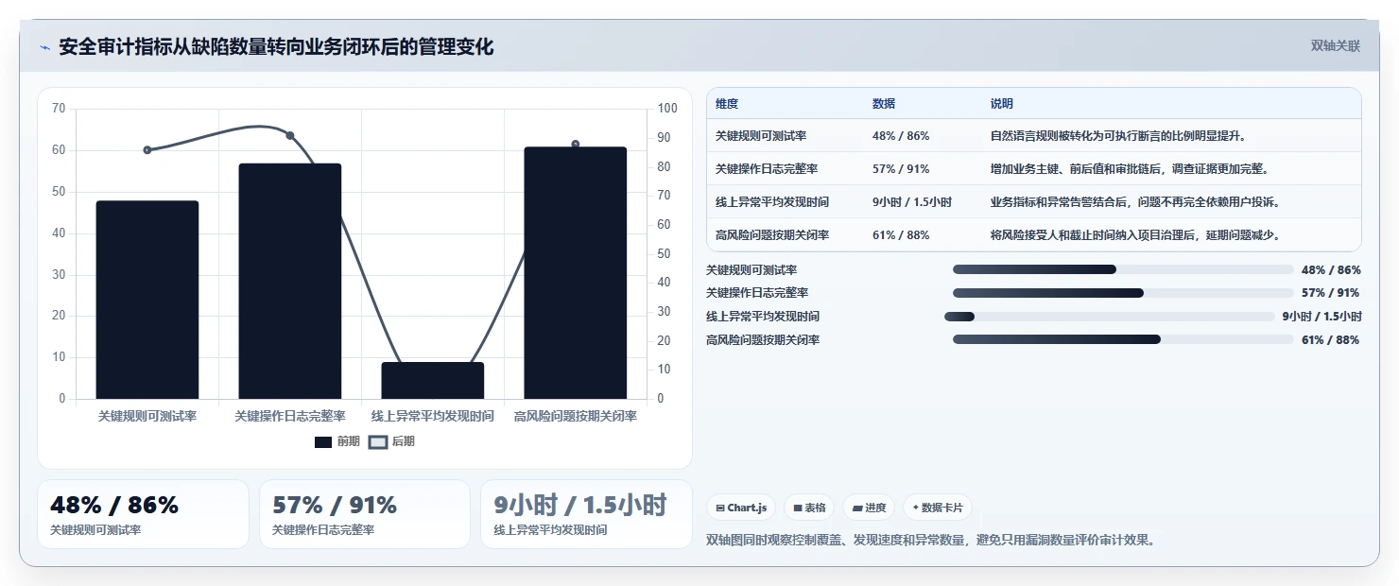
Task: Click the zigzag icon beside the dashboard title
Action: (44, 47)
